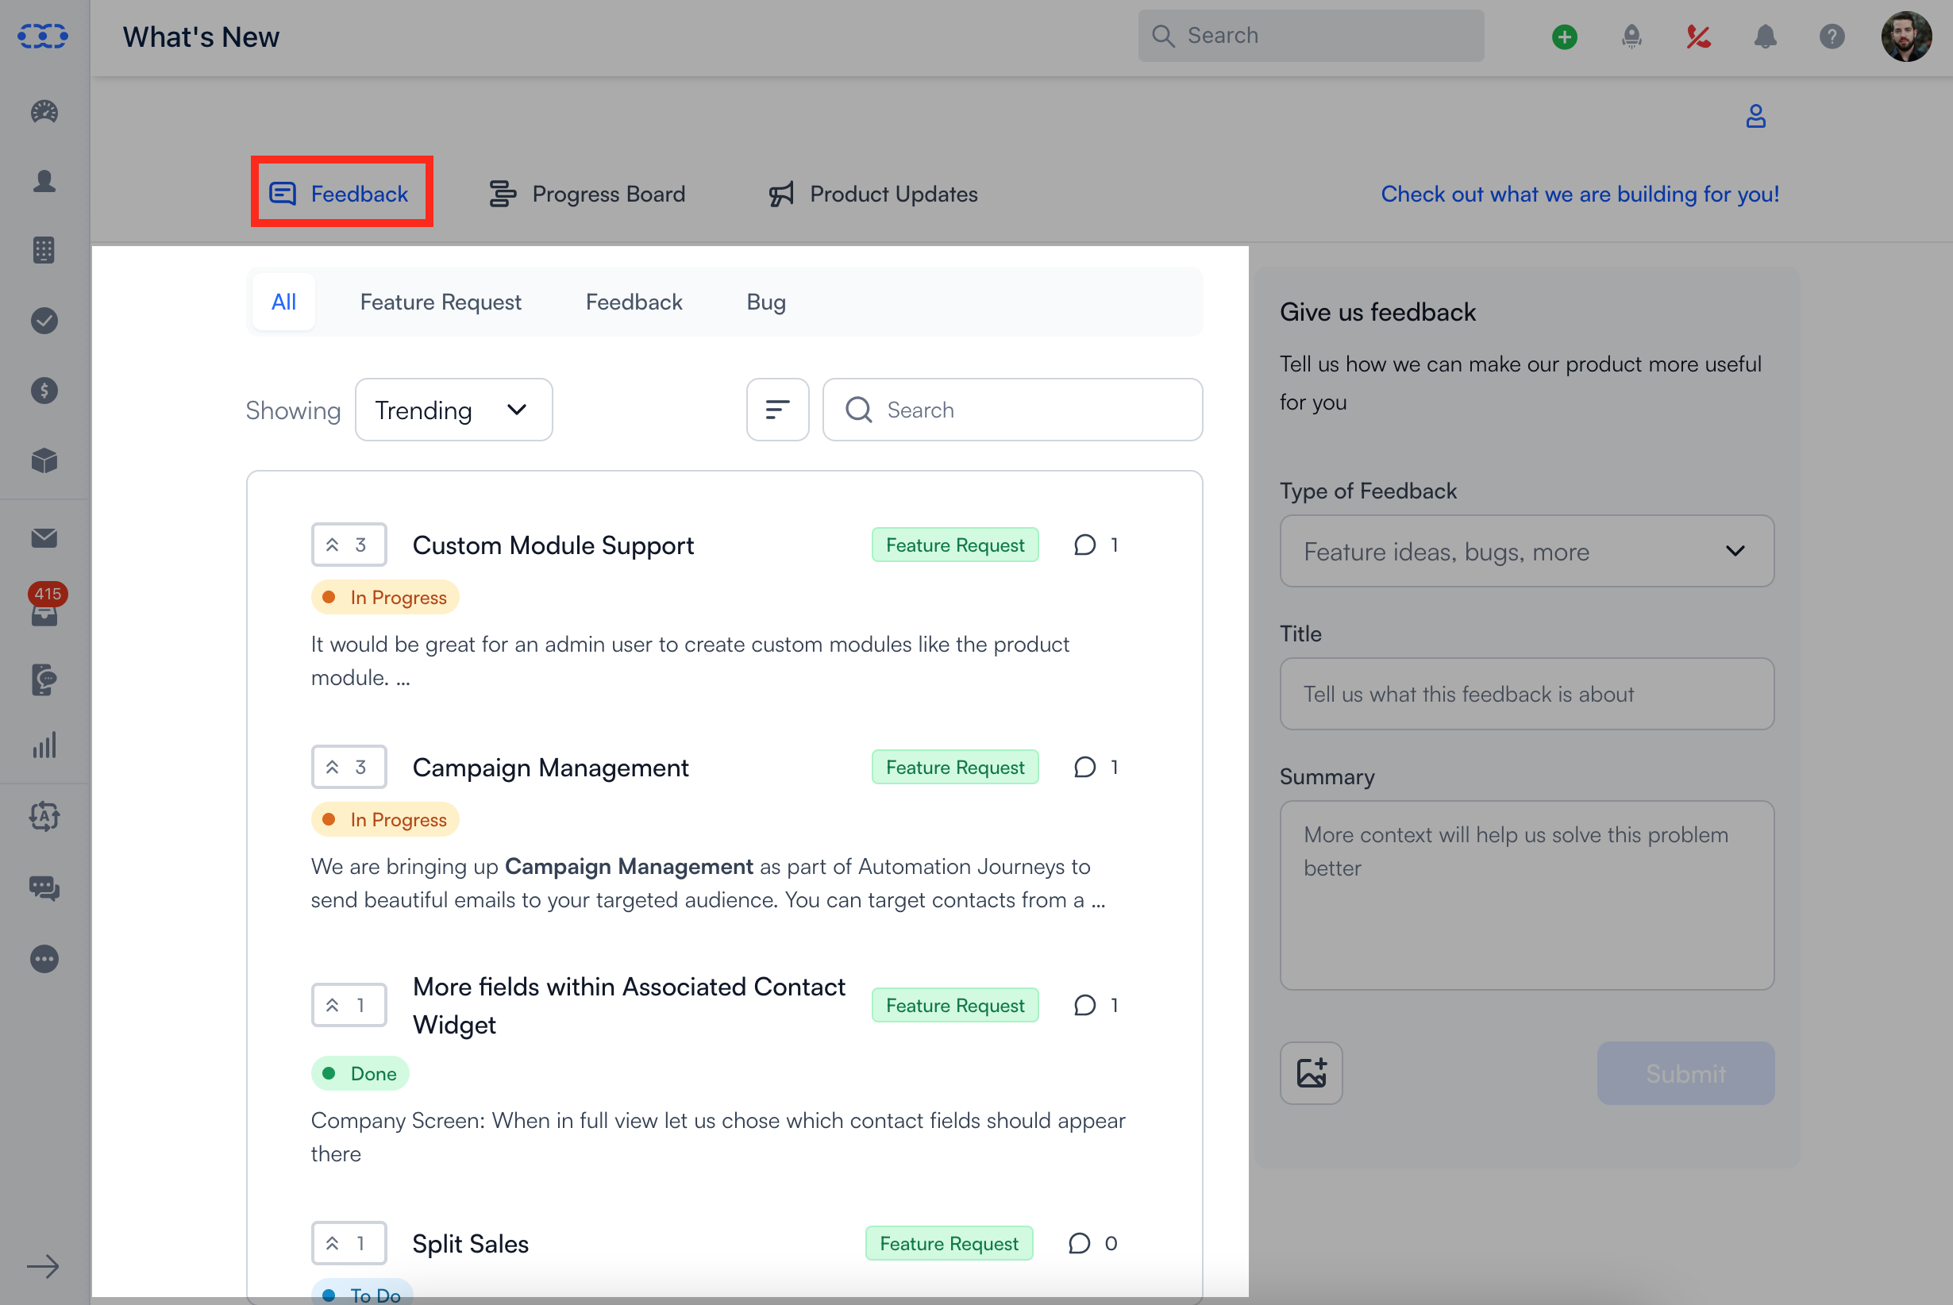The image size is (1953, 1305).
Task: Select the Bug filter tab
Action: pyautogui.click(x=765, y=302)
